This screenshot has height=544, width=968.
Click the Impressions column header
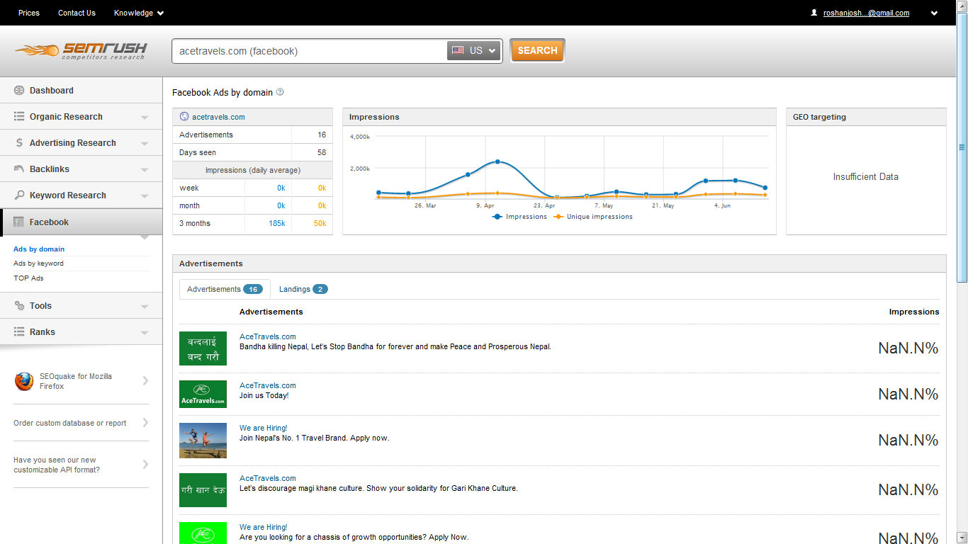[914, 312]
